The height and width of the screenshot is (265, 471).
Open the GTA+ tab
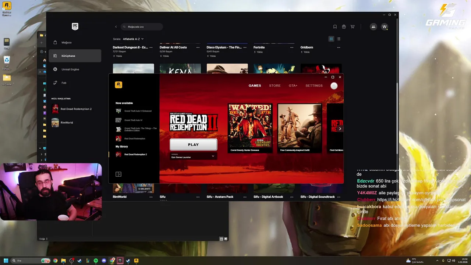point(293,85)
